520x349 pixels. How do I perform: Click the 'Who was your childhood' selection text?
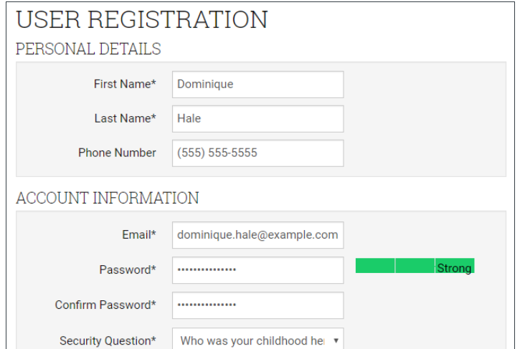click(252, 341)
